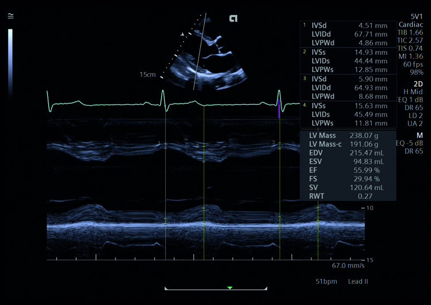
Task: Click the LV Mass result row
Action: click(349, 136)
